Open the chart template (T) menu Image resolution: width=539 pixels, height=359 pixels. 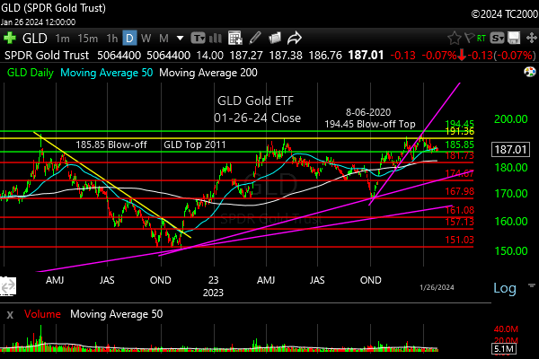click(198, 38)
